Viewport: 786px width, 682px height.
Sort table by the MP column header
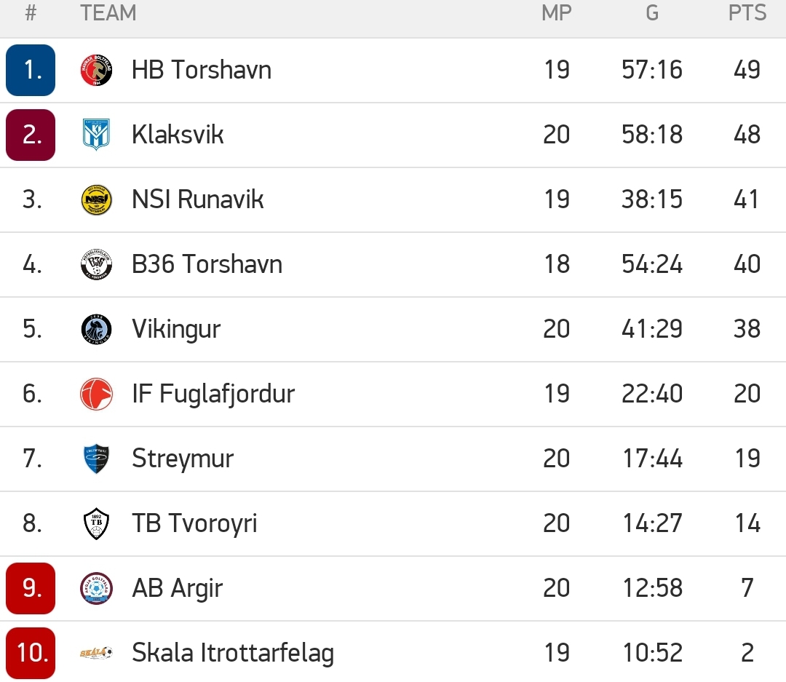[557, 12]
